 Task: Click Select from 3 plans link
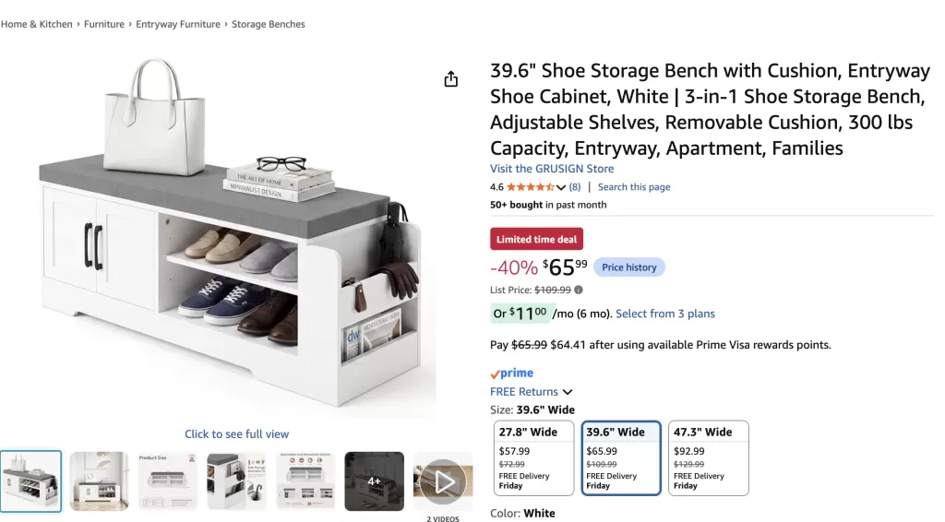pos(665,314)
